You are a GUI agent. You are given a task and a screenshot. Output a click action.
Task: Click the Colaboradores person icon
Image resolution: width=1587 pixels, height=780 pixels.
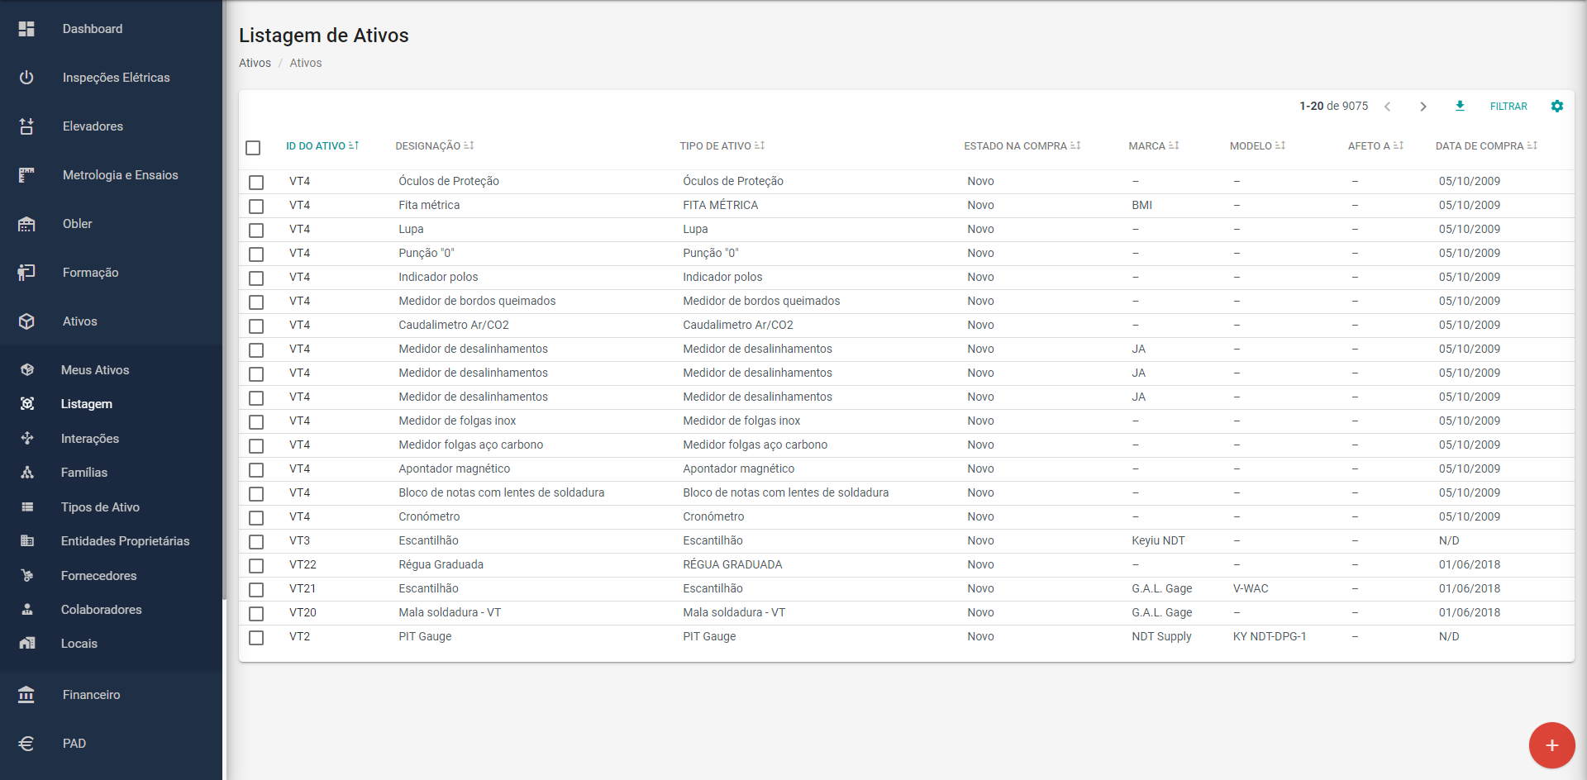click(27, 610)
